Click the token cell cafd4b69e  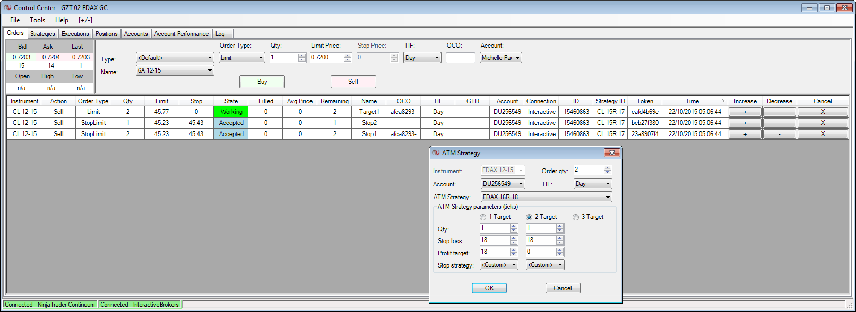tap(645, 112)
